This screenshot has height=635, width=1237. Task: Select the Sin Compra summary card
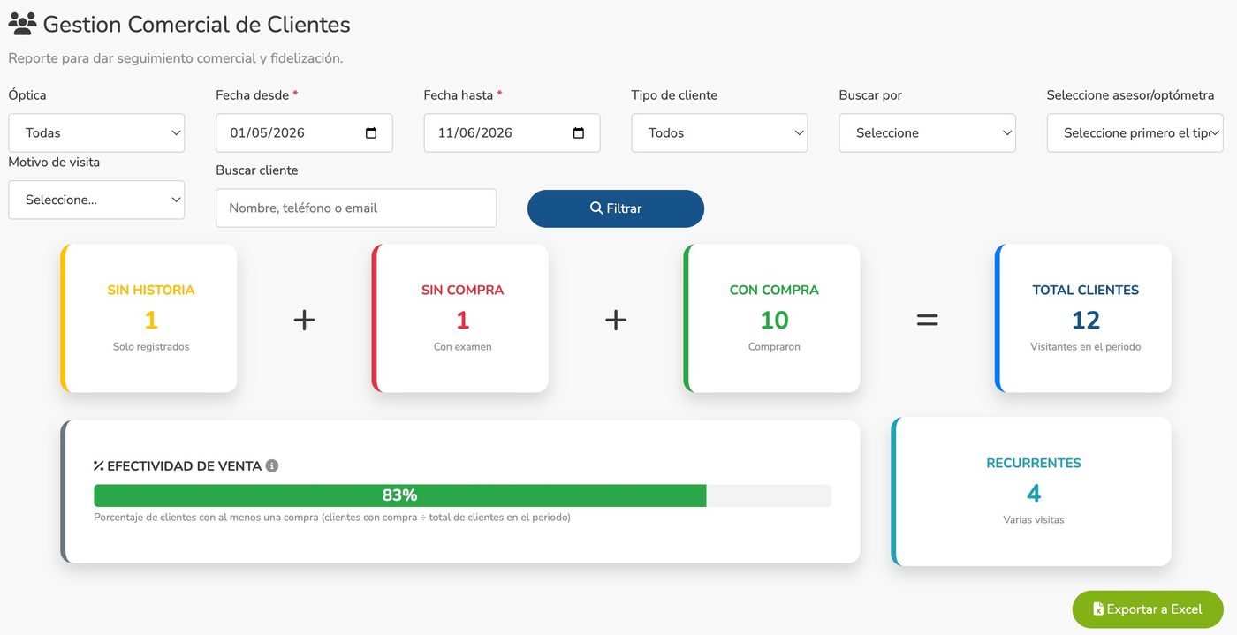460,318
